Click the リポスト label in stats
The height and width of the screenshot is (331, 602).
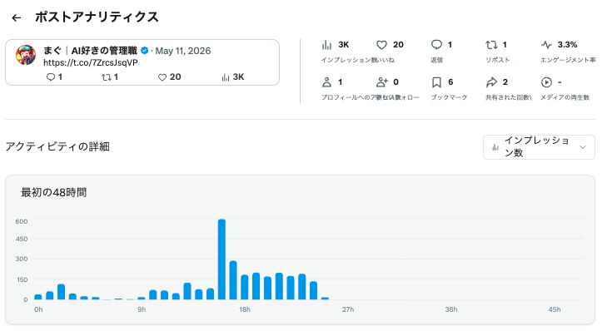tap(498, 60)
